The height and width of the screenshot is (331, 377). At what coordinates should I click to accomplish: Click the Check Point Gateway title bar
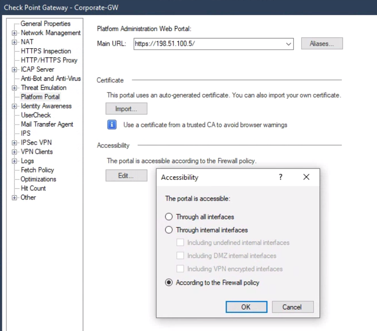(x=188, y=7)
